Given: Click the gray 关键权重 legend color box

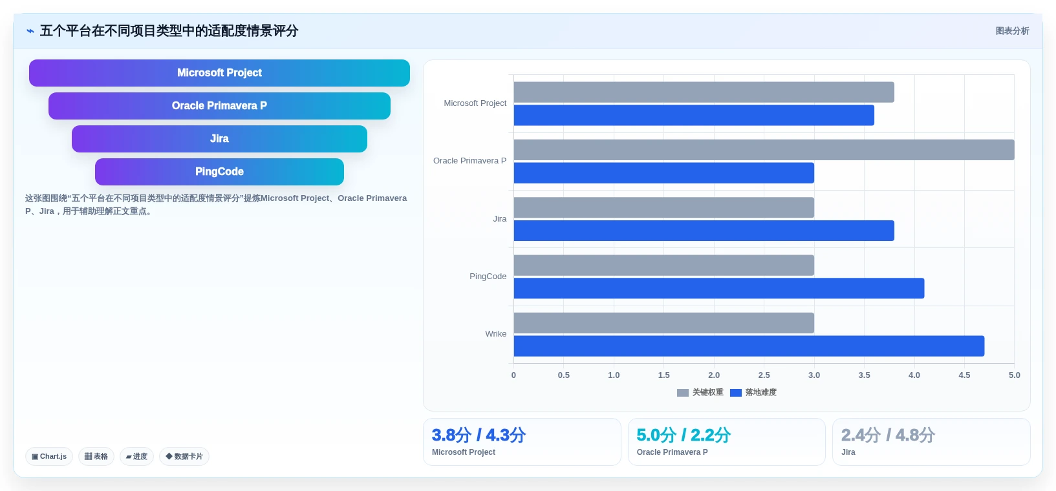Looking at the screenshot, I should (683, 393).
